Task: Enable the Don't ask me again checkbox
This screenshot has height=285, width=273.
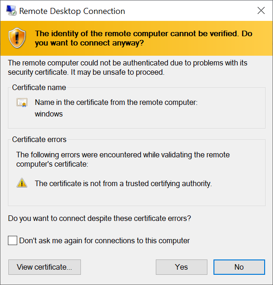Action: point(13,240)
